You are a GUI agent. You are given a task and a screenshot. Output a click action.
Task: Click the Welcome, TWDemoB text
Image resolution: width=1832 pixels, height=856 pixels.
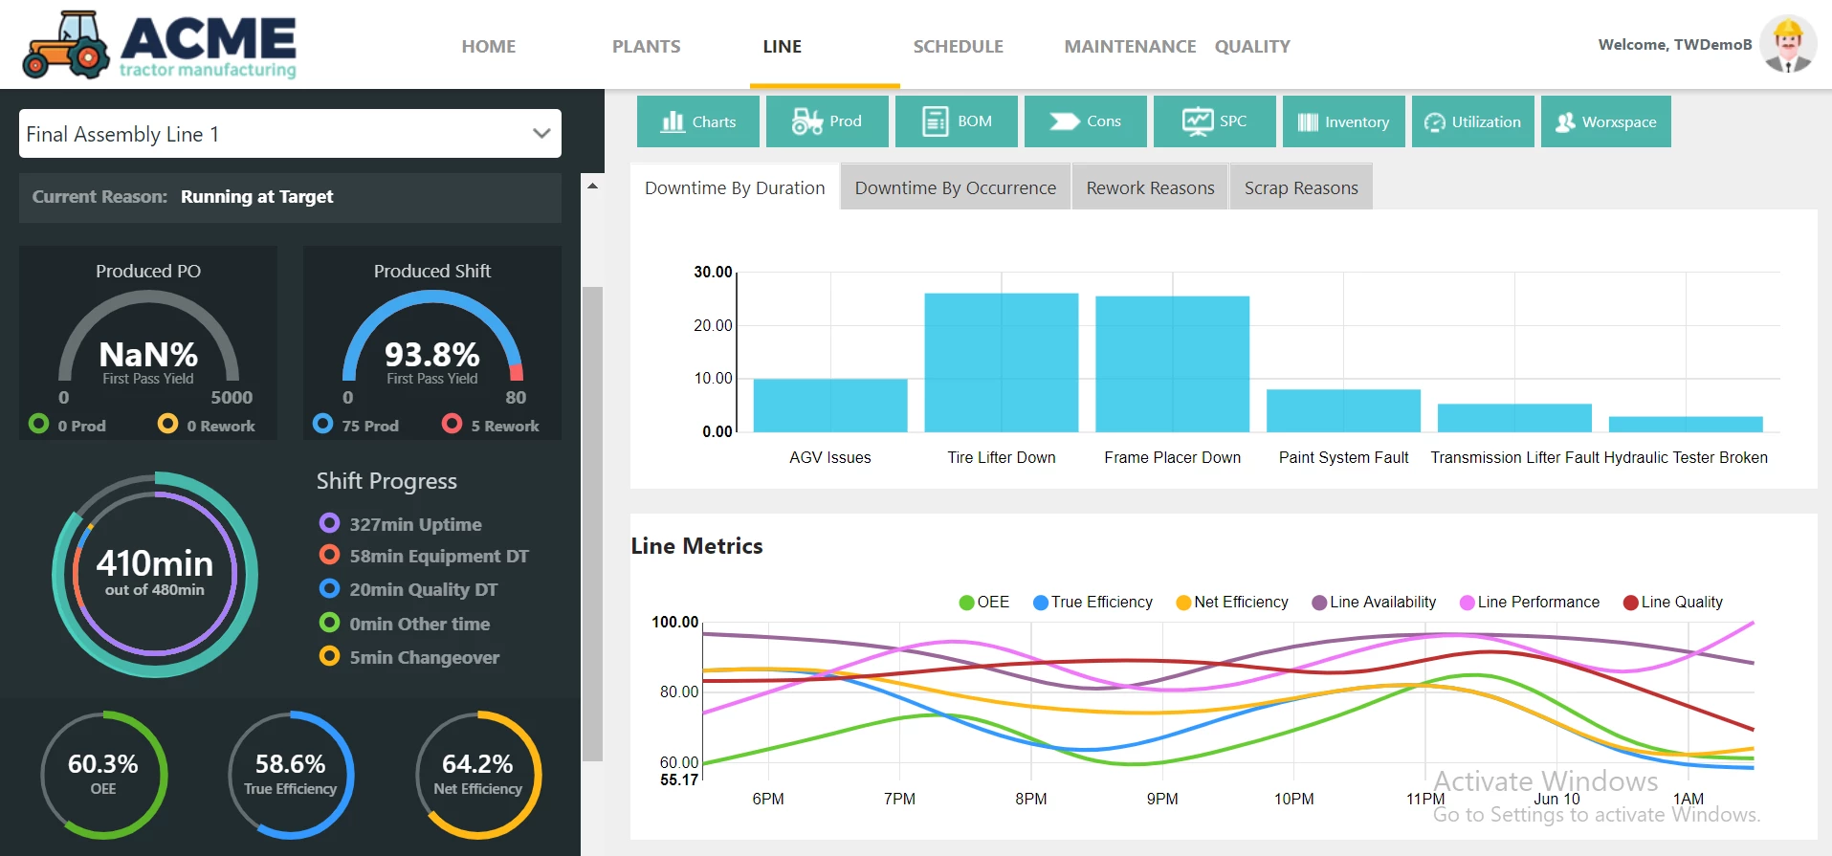click(x=1675, y=44)
